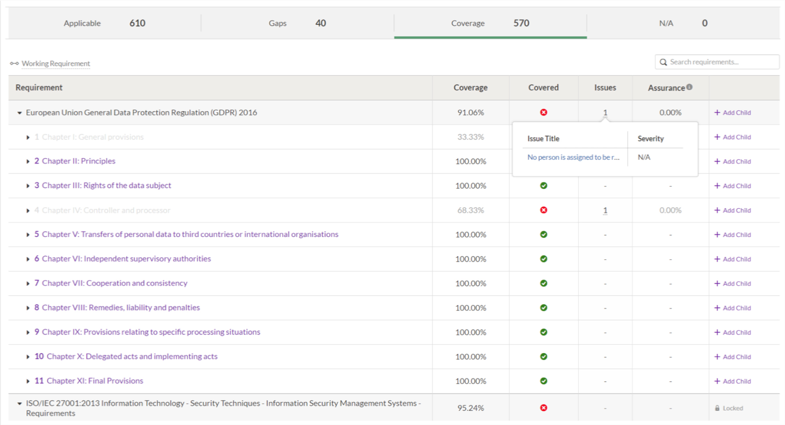
Task: Click red uncovered icon in ISO/IEC 27001 row
Action: coord(543,408)
